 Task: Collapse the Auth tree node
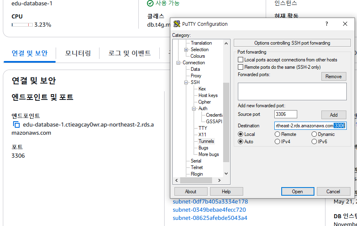click(194, 108)
